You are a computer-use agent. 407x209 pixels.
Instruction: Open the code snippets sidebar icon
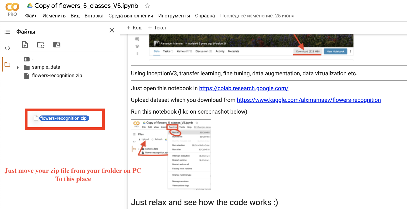(7, 48)
